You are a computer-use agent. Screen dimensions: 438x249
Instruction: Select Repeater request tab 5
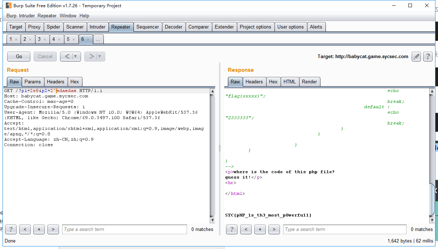coord(68,39)
